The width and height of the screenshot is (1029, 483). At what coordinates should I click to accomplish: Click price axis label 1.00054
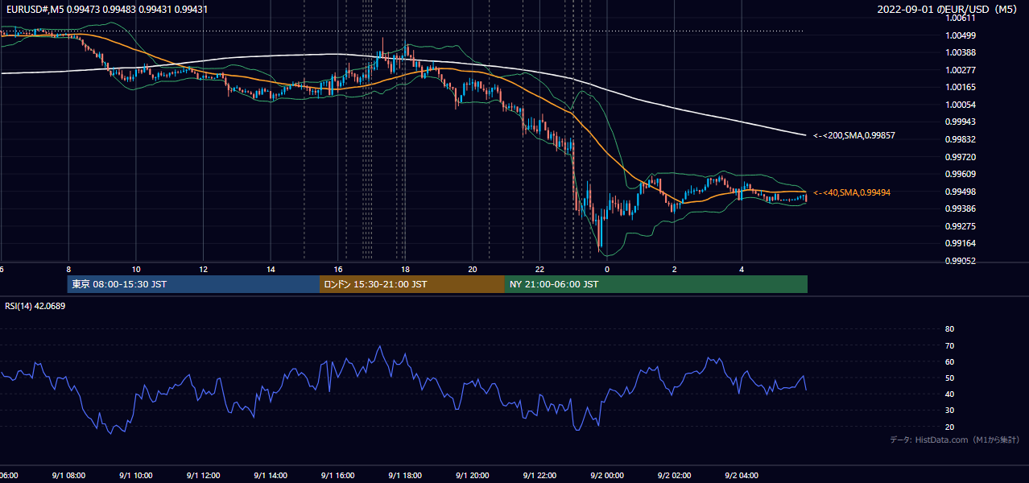(961, 105)
